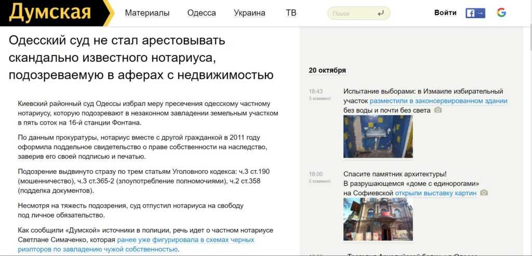Click the Войти login button
This screenshot has height=256, width=532.
pyautogui.click(x=445, y=13)
